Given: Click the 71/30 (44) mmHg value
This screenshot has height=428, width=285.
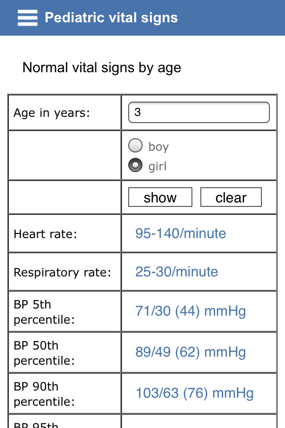Looking at the screenshot, I should click(x=191, y=311).
